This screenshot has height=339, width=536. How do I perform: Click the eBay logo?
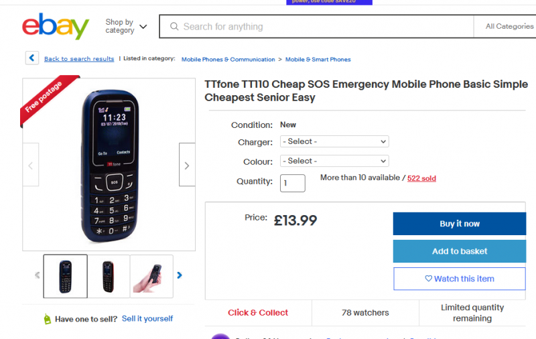point(56,27)
